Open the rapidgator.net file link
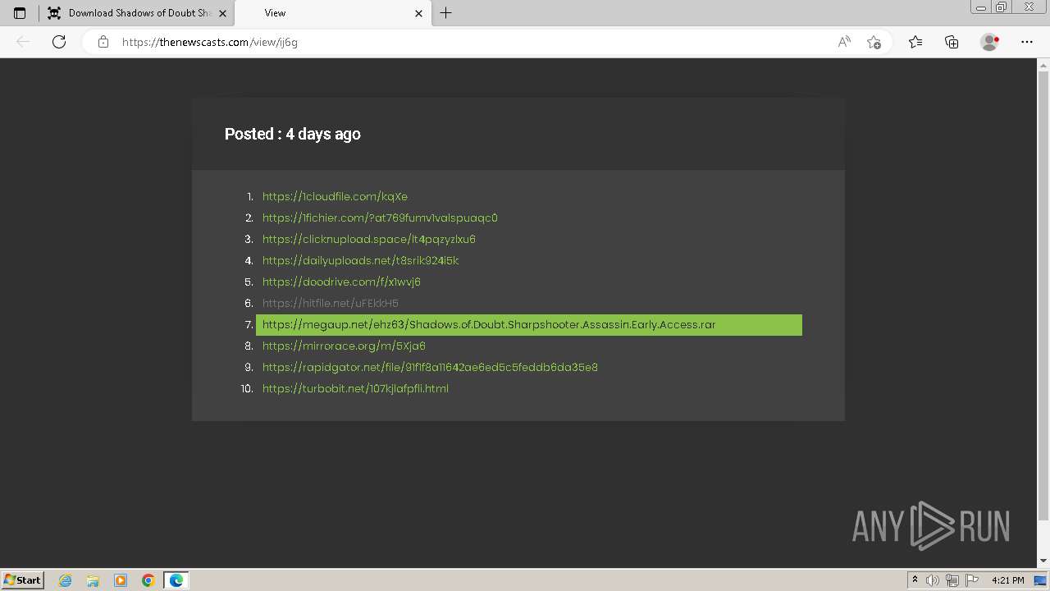This screenshot has width=1050, height=591. coord(430,368)
